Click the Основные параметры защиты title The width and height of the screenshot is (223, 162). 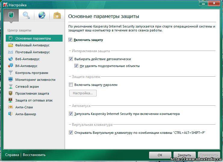(x=104, y=16)
